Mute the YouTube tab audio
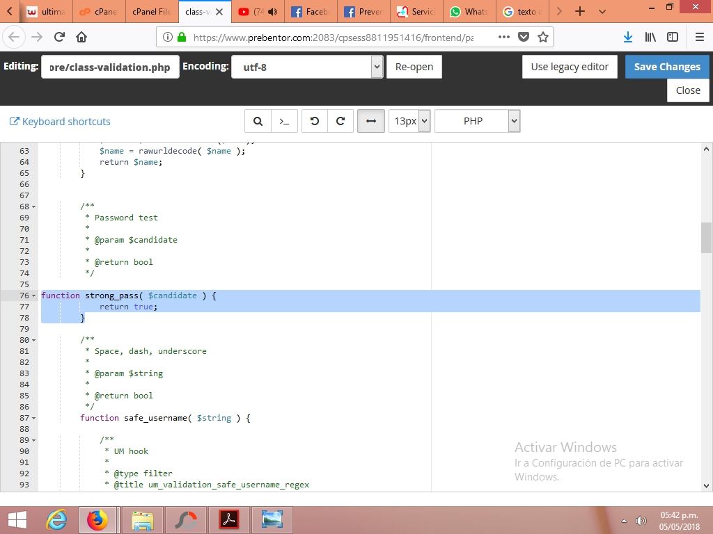The width and height of the screenshot is (713, 534). [x=273, y=12]
